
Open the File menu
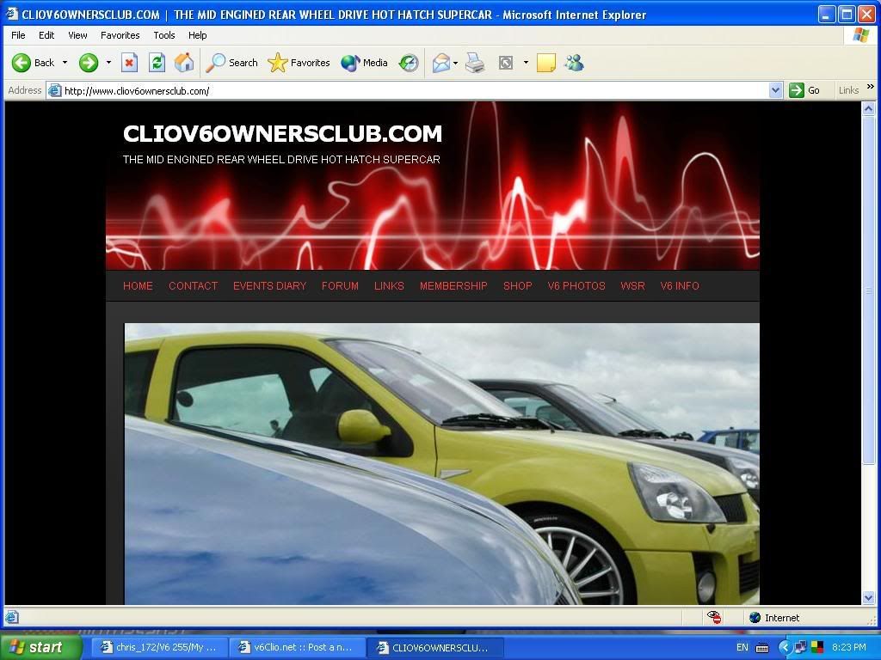18,35
